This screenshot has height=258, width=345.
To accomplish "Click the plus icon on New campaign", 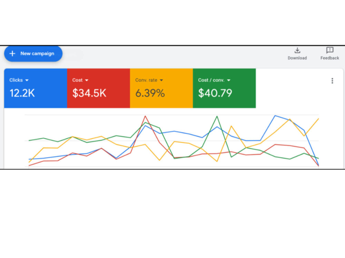I will coord(12,54).
